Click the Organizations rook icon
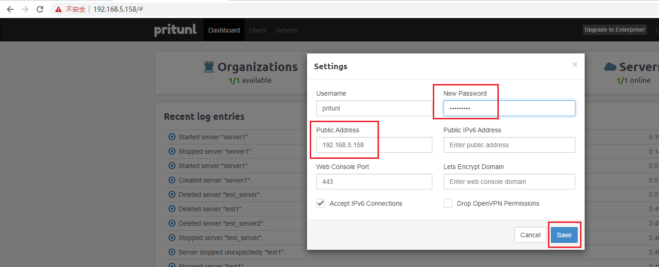 coord(209,67)
